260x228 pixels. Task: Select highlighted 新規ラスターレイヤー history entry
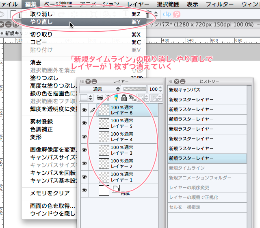pyautogui.click(x=207, y=158)
